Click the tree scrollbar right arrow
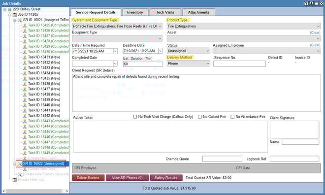 pos(67,191)
